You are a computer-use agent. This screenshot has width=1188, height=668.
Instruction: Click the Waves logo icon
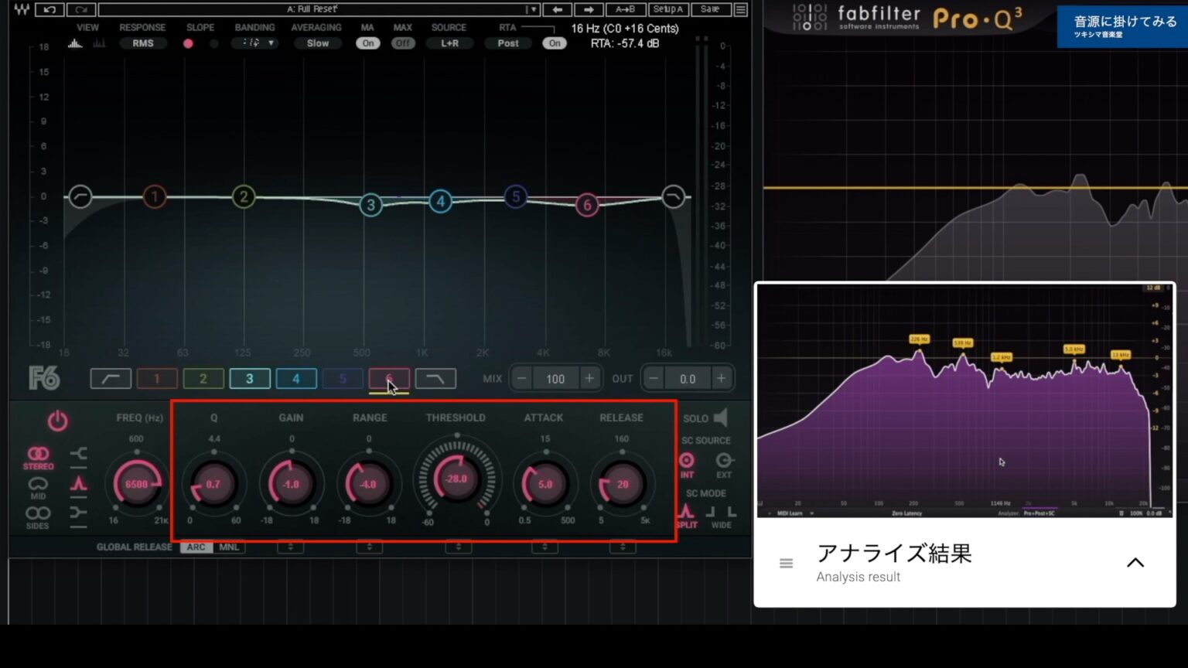tap(21, 9)
